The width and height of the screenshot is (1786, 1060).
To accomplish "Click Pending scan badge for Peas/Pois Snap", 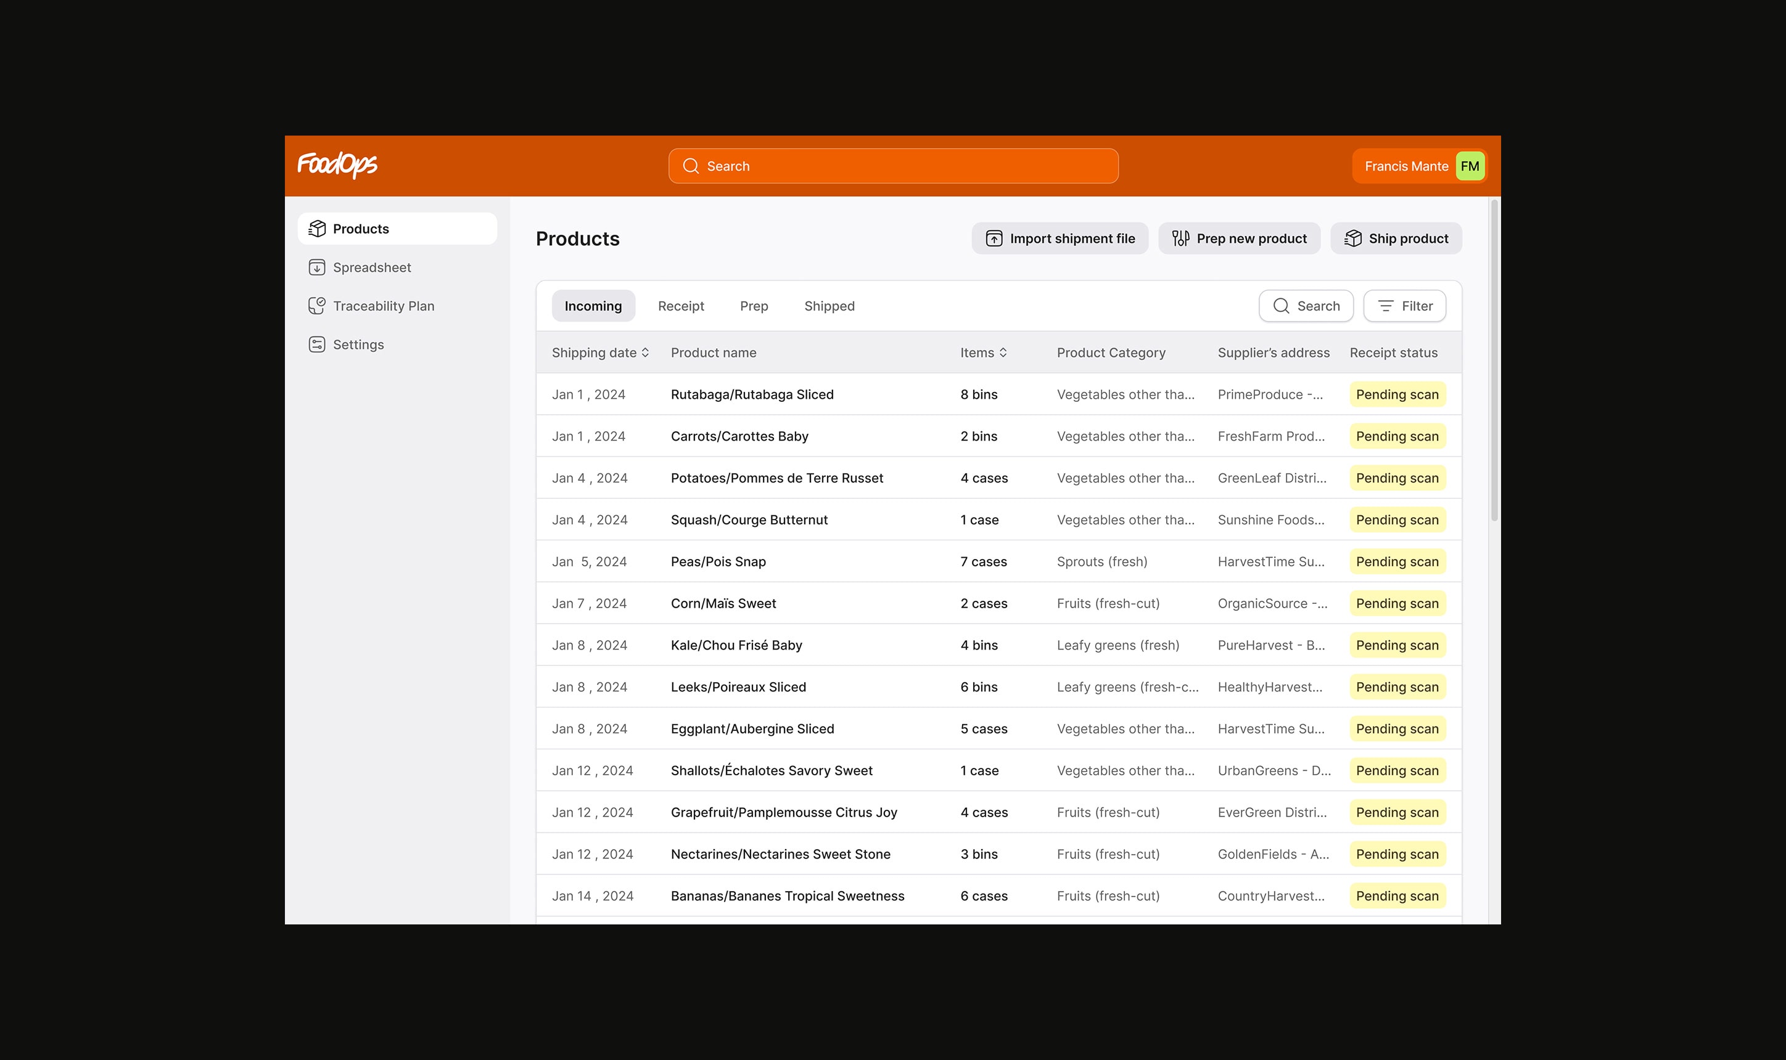I will [x=1397, y=561].
